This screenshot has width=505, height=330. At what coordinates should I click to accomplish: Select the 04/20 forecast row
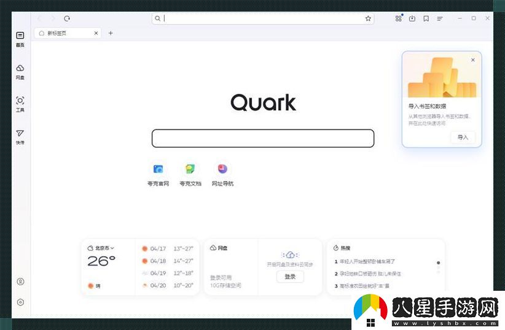(x=168, y=285)
